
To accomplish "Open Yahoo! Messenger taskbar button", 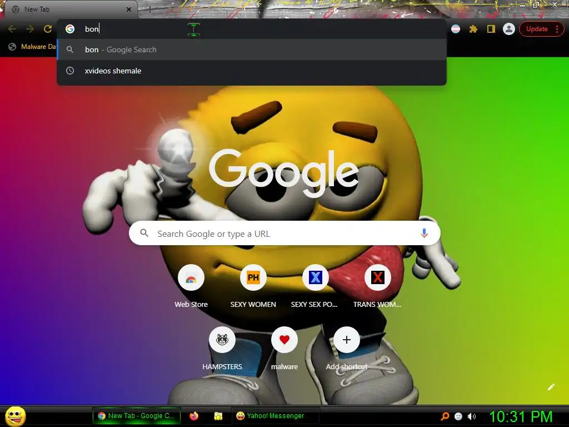I will 275,416.
